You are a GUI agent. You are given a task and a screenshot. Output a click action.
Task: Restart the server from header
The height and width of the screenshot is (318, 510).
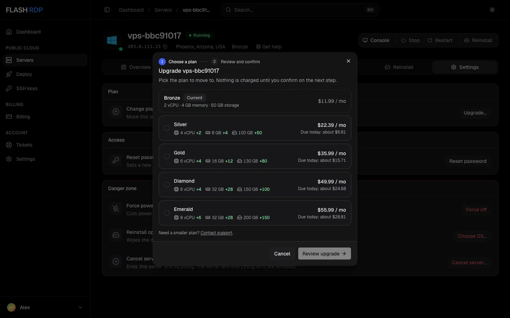(x=440, y=40)
